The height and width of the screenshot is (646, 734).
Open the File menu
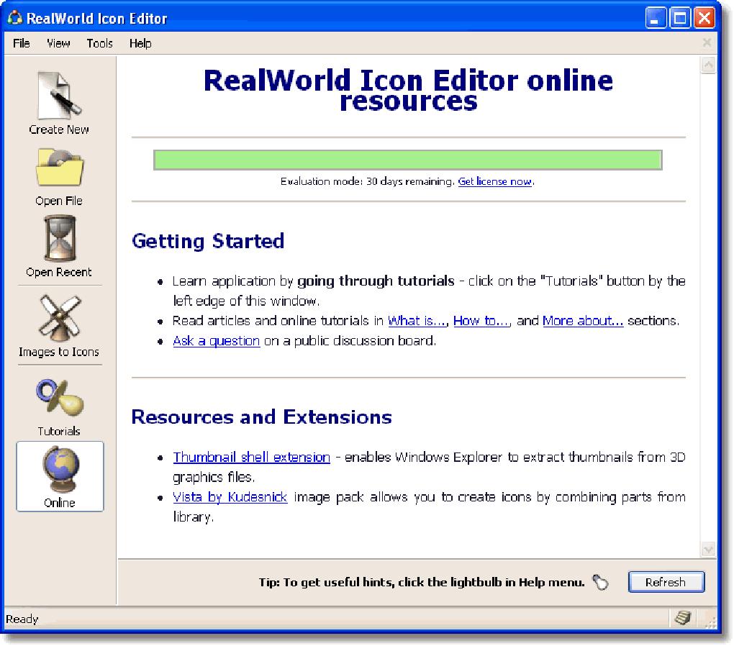(x=21, y=44)
